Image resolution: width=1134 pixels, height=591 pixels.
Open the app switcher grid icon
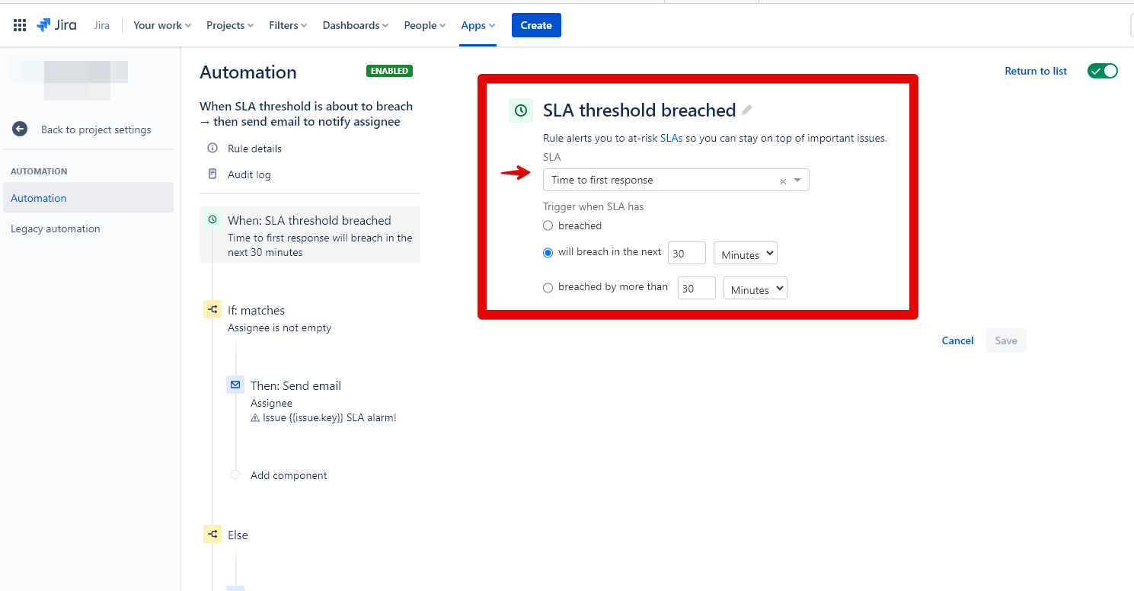[20, 25]
